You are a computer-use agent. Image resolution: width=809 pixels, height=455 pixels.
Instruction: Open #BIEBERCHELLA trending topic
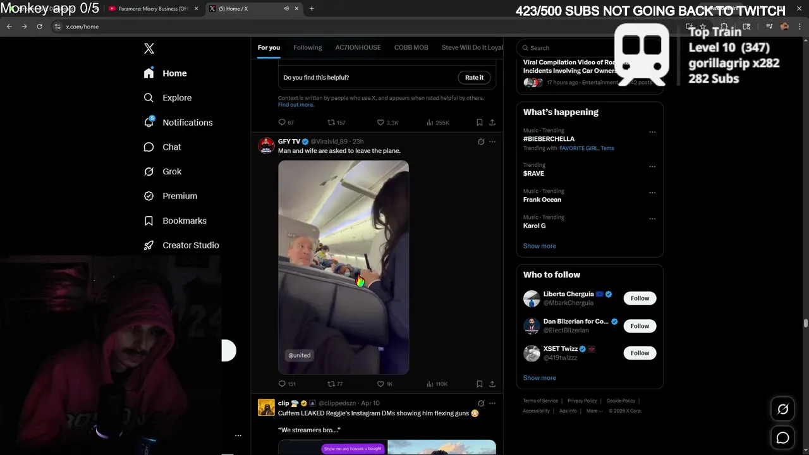[549, 138]
